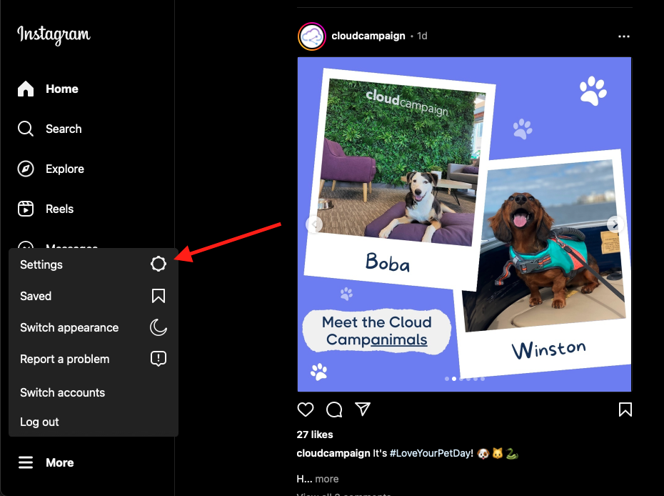Open post options three-dot menu
The width and height of the screenshot is (664, 496).
[624, 36]
